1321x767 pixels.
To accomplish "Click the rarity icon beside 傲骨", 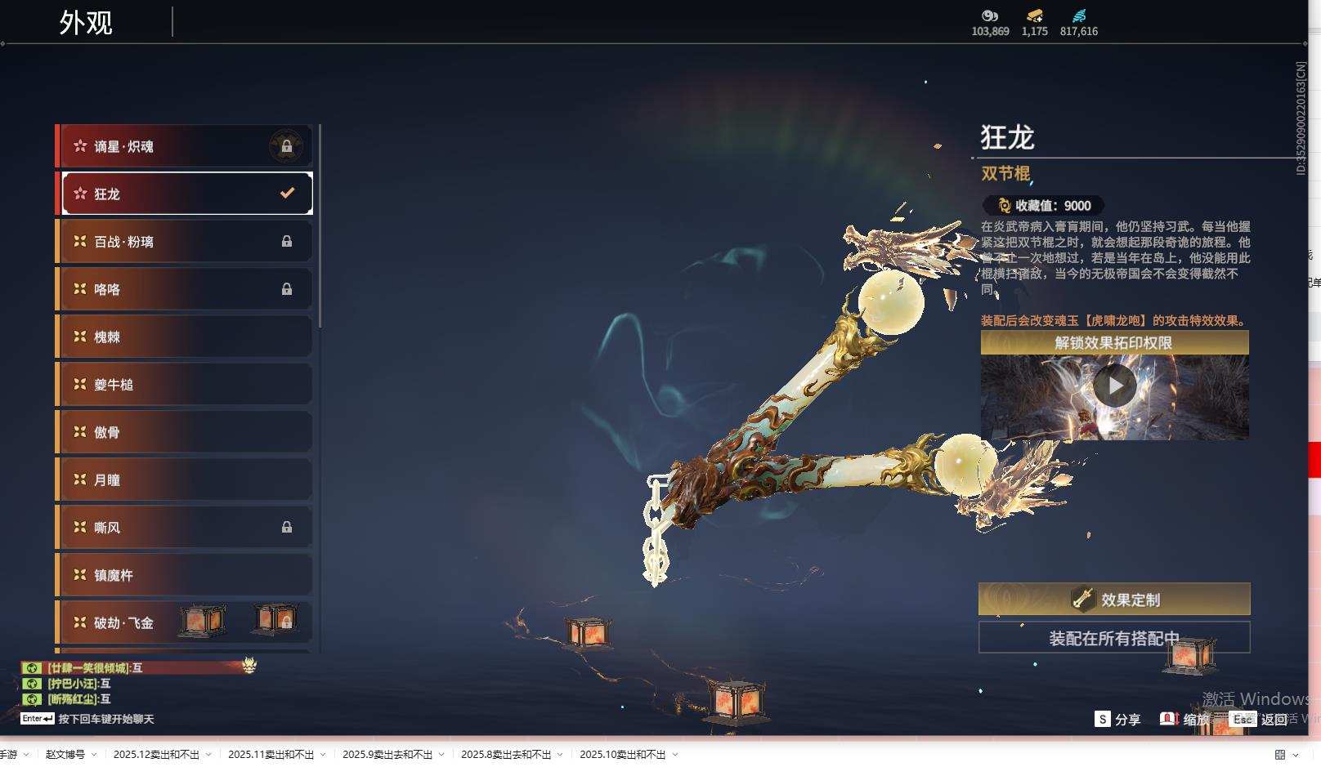I will (x=80, y=431).
